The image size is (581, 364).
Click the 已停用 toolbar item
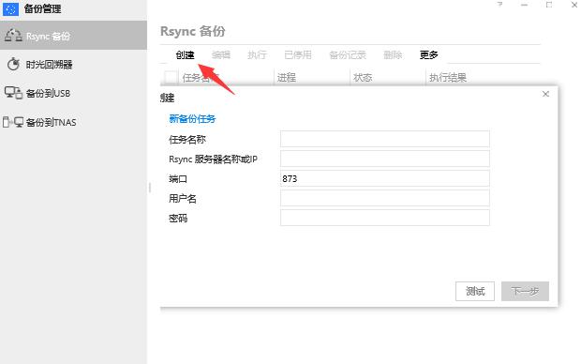click(298, 55)
